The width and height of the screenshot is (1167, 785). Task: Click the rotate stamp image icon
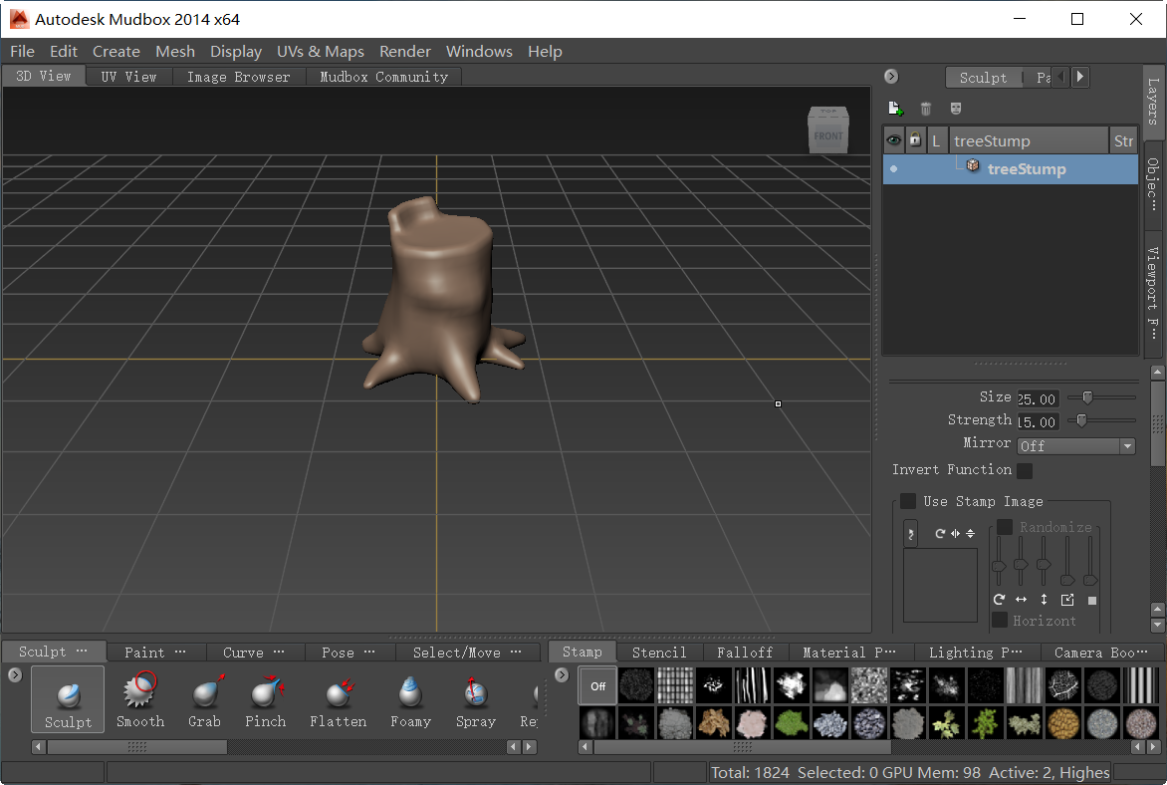pos(940,533)
